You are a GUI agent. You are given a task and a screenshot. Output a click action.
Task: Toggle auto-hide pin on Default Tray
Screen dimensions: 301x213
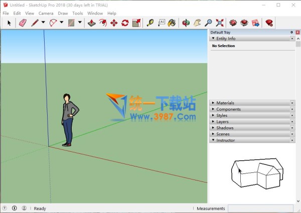tap(291, 33)
